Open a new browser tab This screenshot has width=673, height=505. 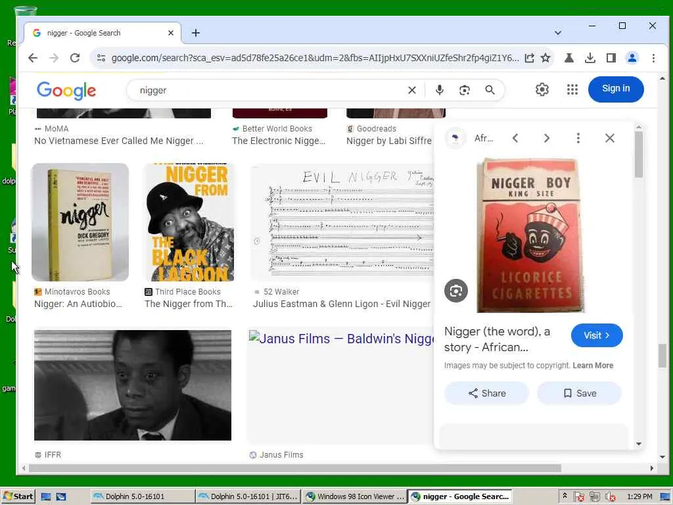coord(196,33)
